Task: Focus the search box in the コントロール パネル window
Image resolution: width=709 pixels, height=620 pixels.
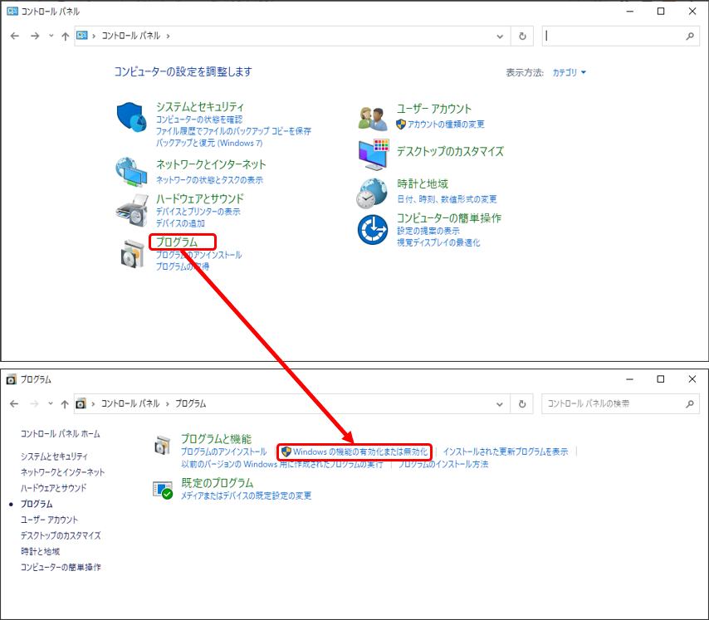Action: [x=614, y=37]
